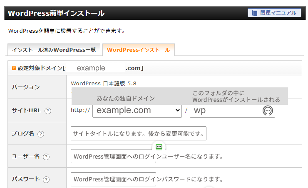Click the WordPressを簡単に設置することができます description text
The width and height of the screenshot is (308, 188).
pyautogui.click(x=67, y=31)
